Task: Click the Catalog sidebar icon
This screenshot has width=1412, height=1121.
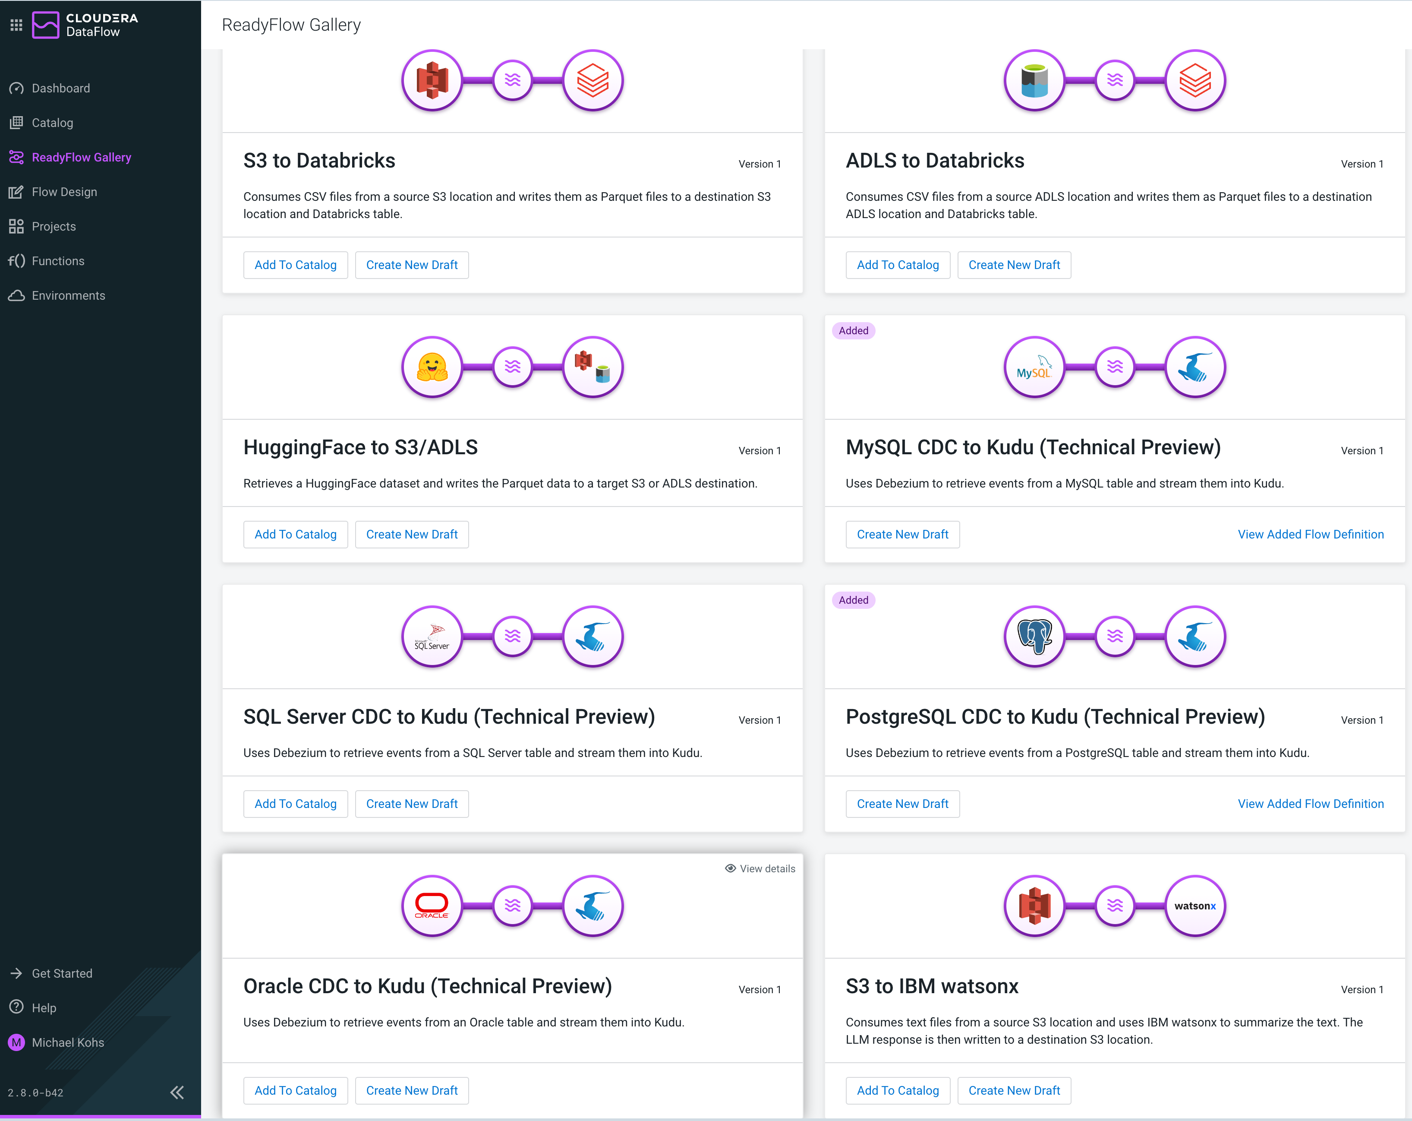Action: (x=16, y=123)
